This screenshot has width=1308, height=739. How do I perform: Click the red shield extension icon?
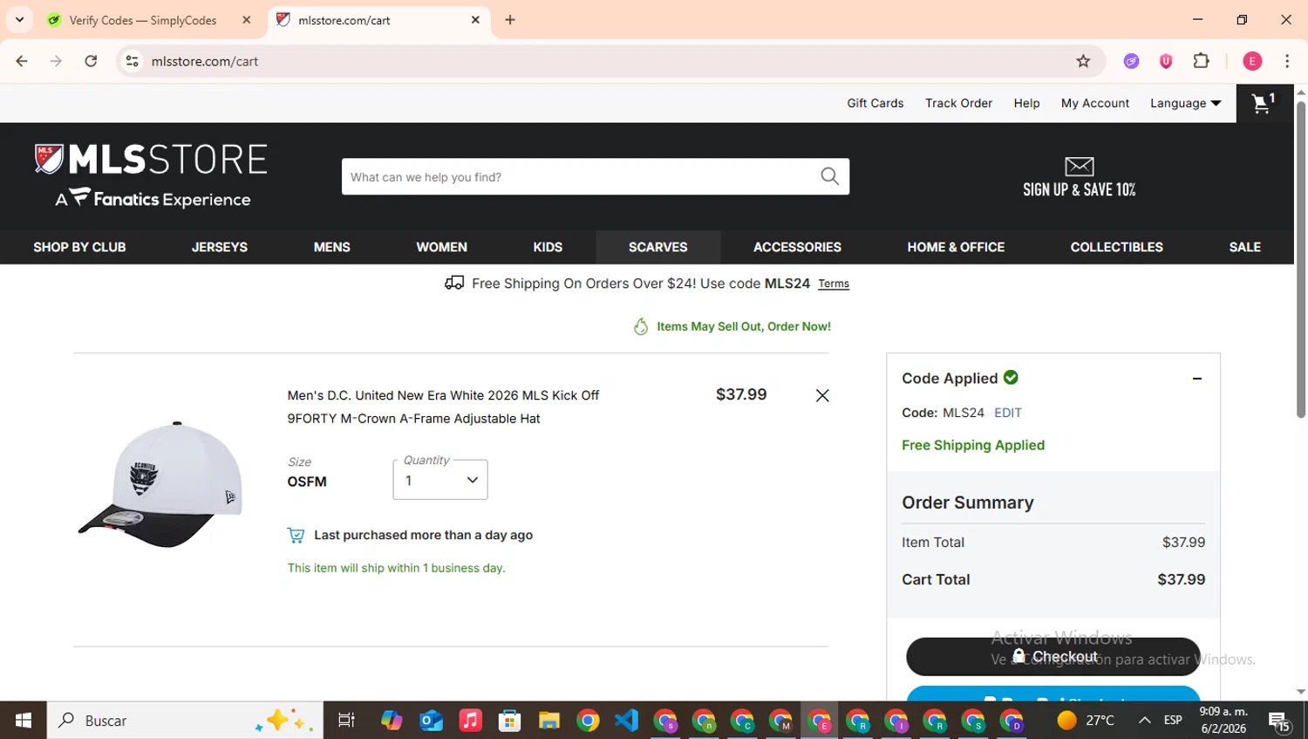click(1166, 61)
